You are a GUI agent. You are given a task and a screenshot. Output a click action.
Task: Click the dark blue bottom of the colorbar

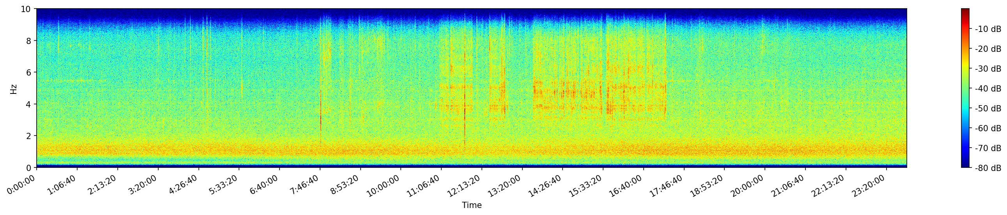click(x=965, y=166)
